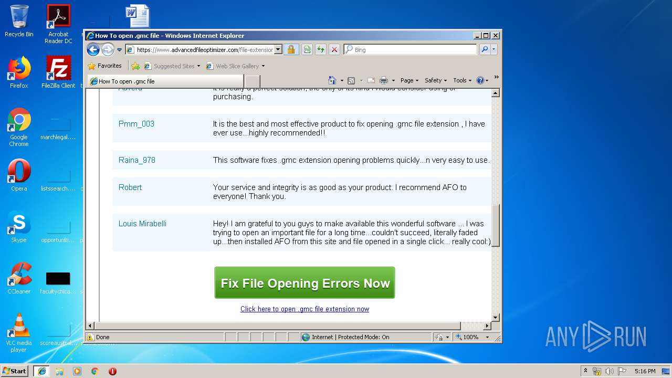Open the security report lock icon

[291, 50]
